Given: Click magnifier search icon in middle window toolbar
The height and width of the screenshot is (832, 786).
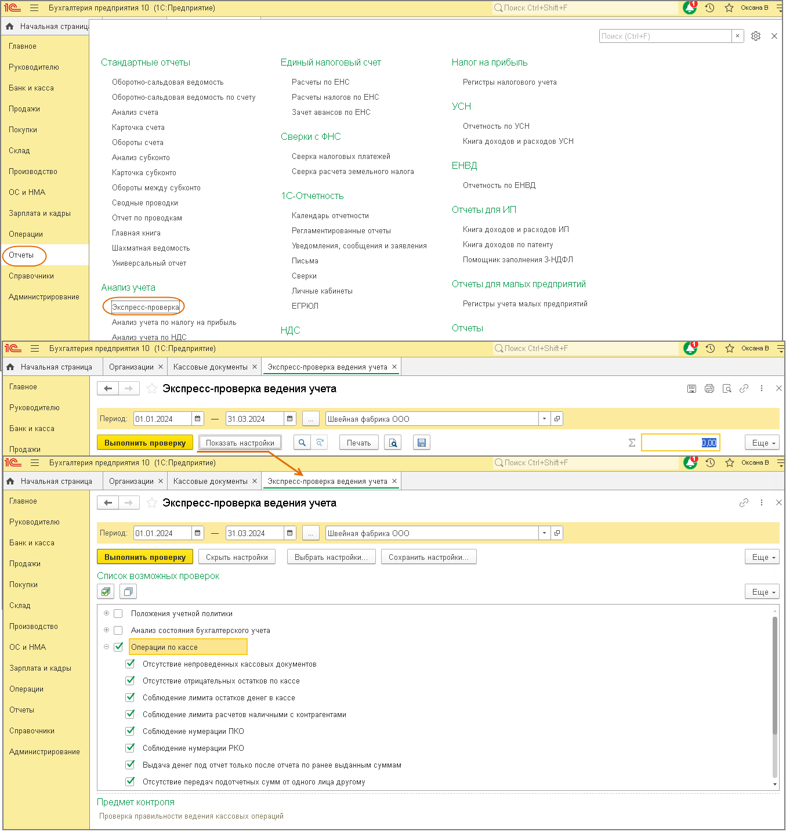Looking at the screenshot, I should pos(302,443).
